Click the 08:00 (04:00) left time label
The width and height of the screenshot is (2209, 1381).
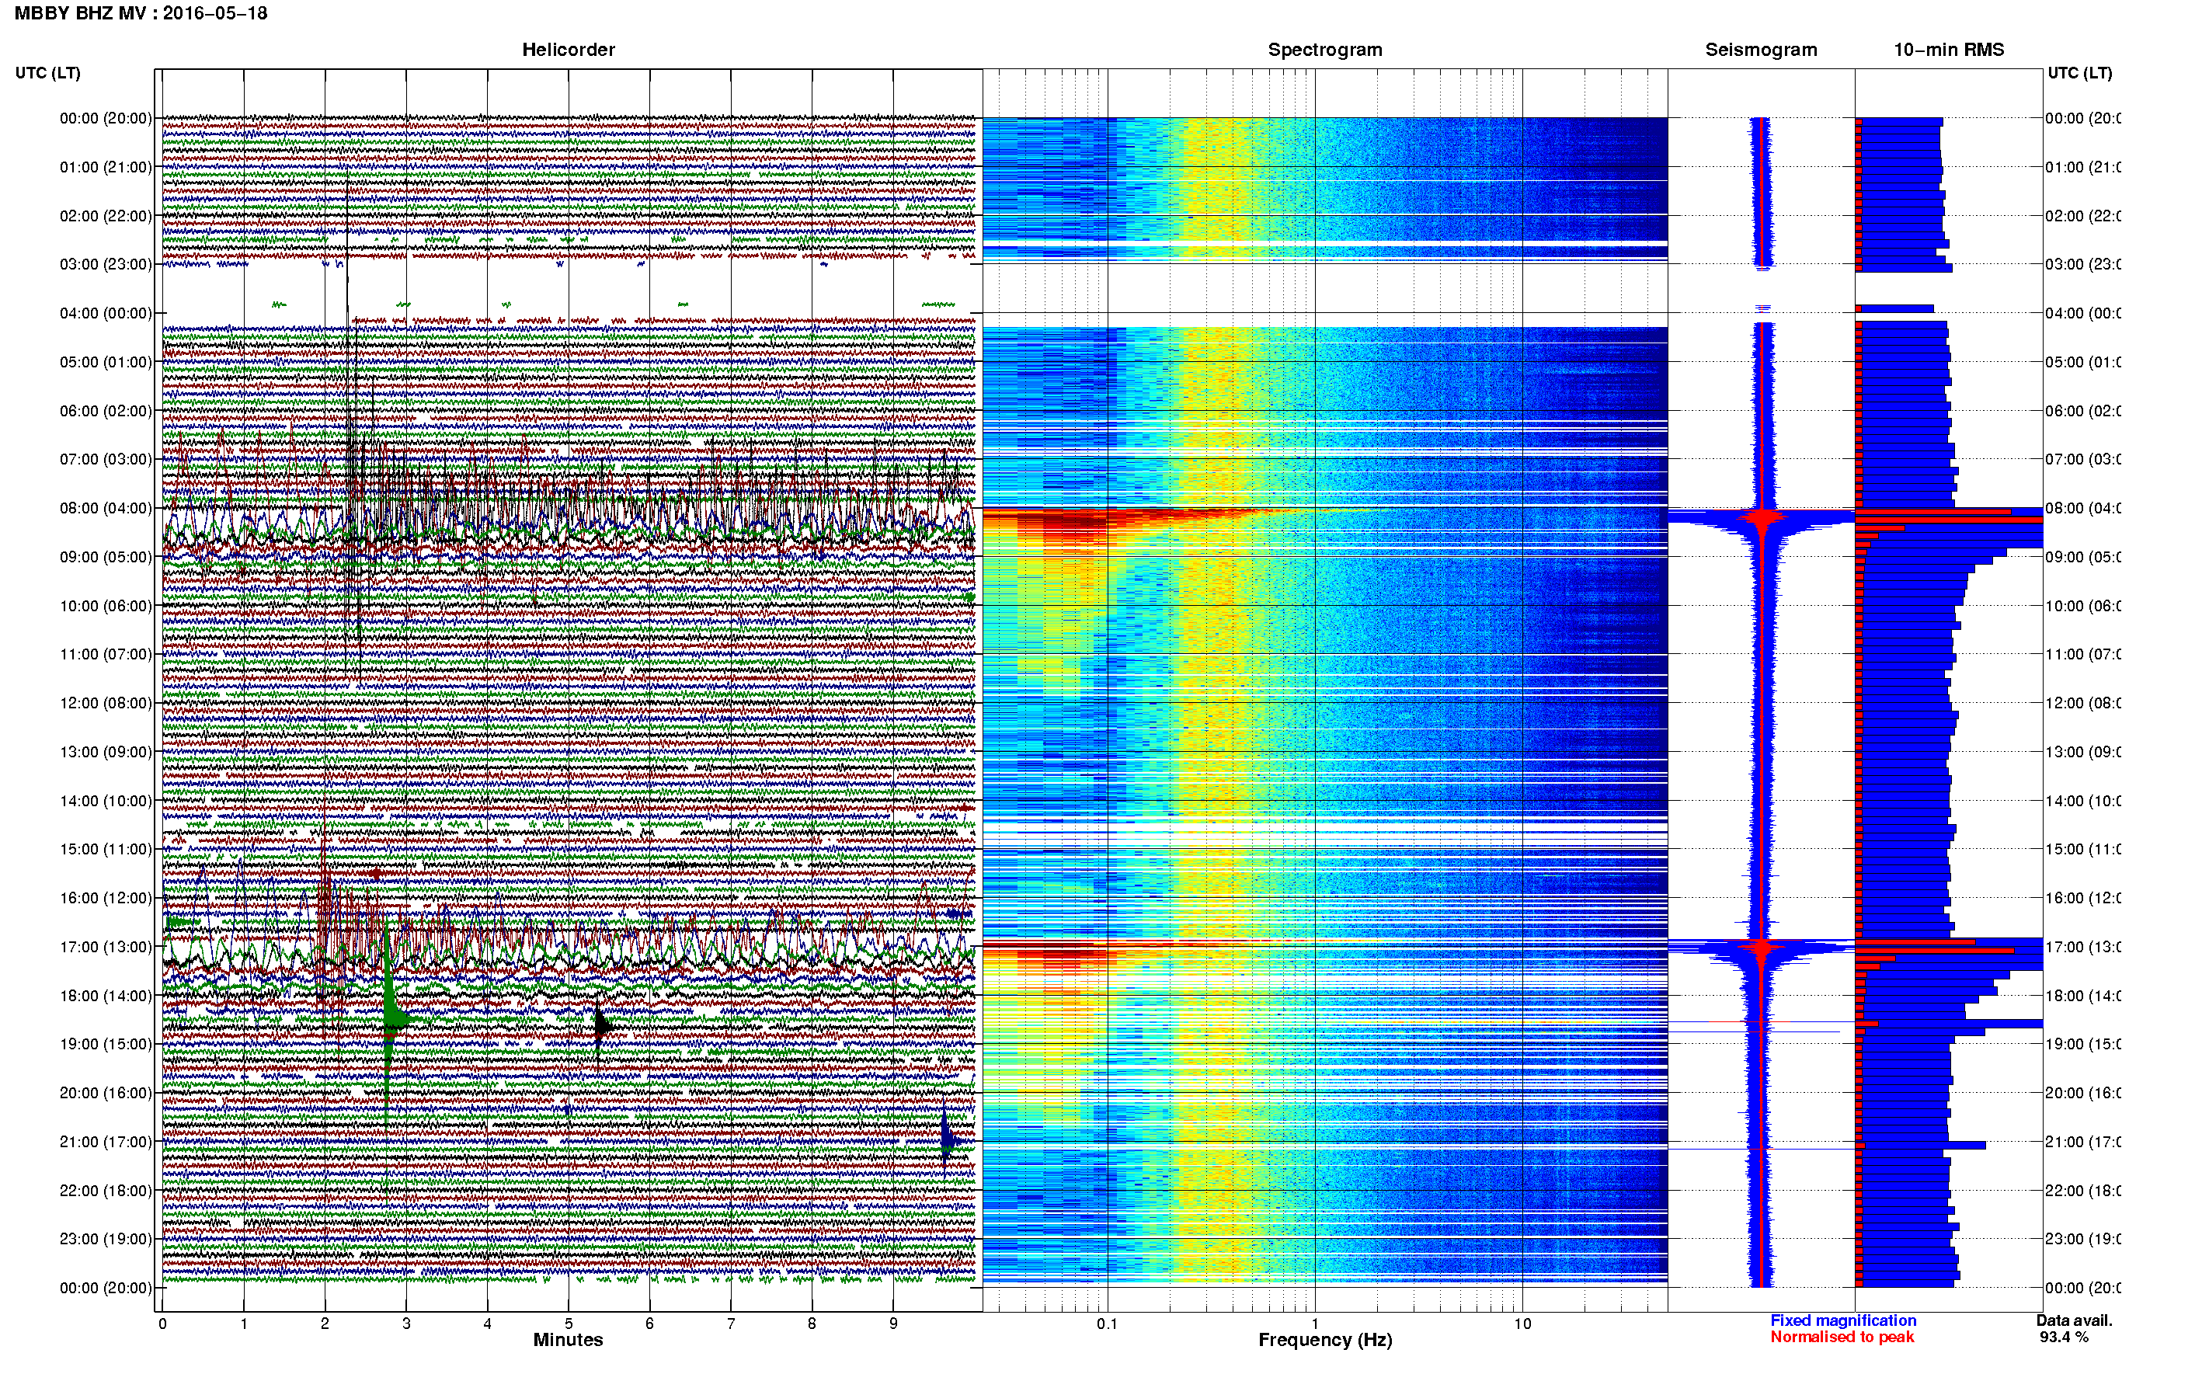tap(106, 509)
